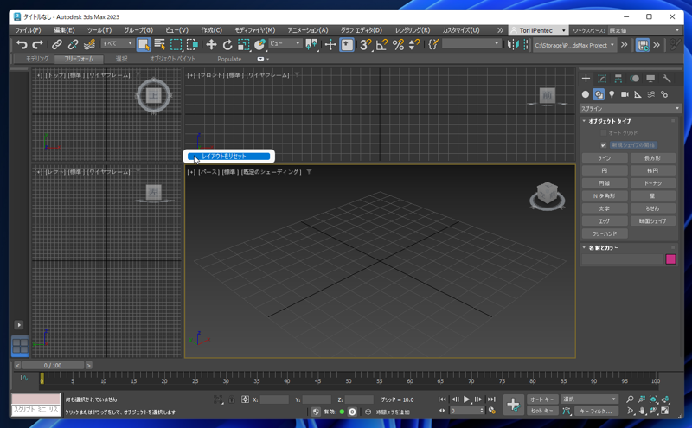Open the selection filter dropdown すべて

pos(118,43)
